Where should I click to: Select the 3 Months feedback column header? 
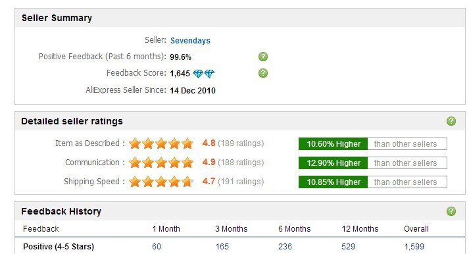[x=231, y=229]
